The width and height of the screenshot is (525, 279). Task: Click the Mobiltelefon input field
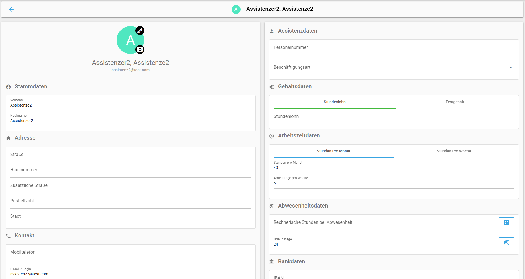(x=130, y=252)
